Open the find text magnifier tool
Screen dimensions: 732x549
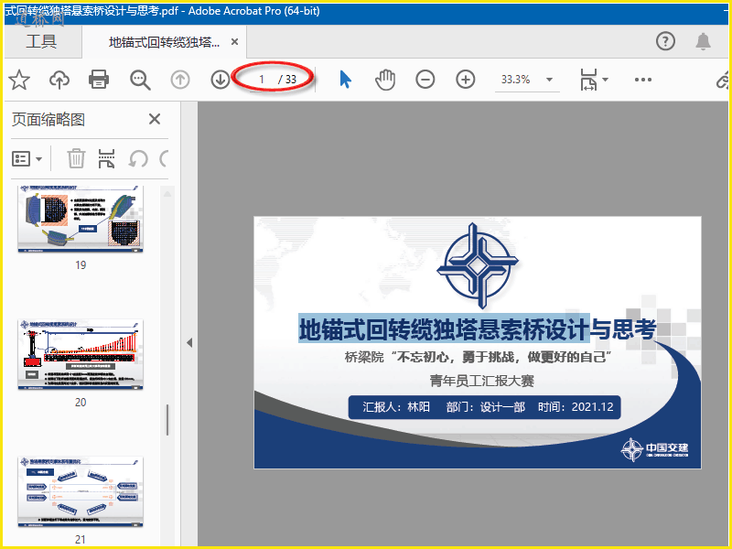140,80
